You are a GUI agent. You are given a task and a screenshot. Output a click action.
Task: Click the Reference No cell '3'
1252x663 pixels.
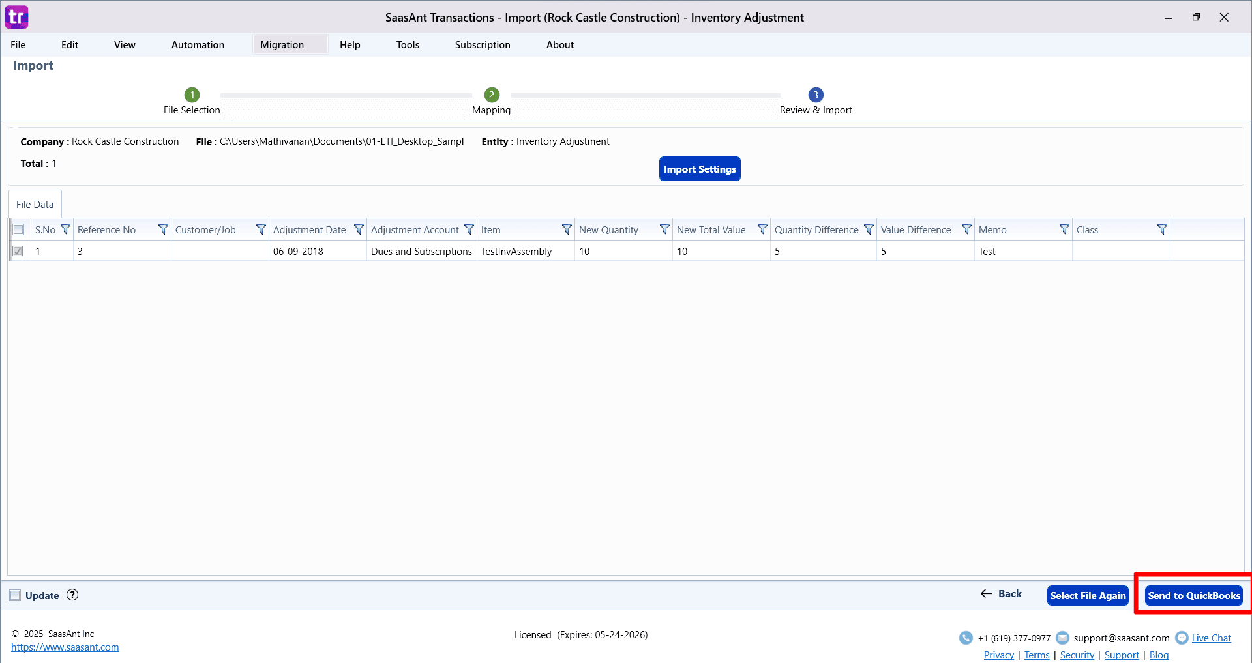(x=122, y=251)
